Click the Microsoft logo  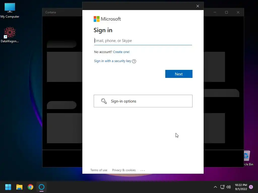point(107,19)
